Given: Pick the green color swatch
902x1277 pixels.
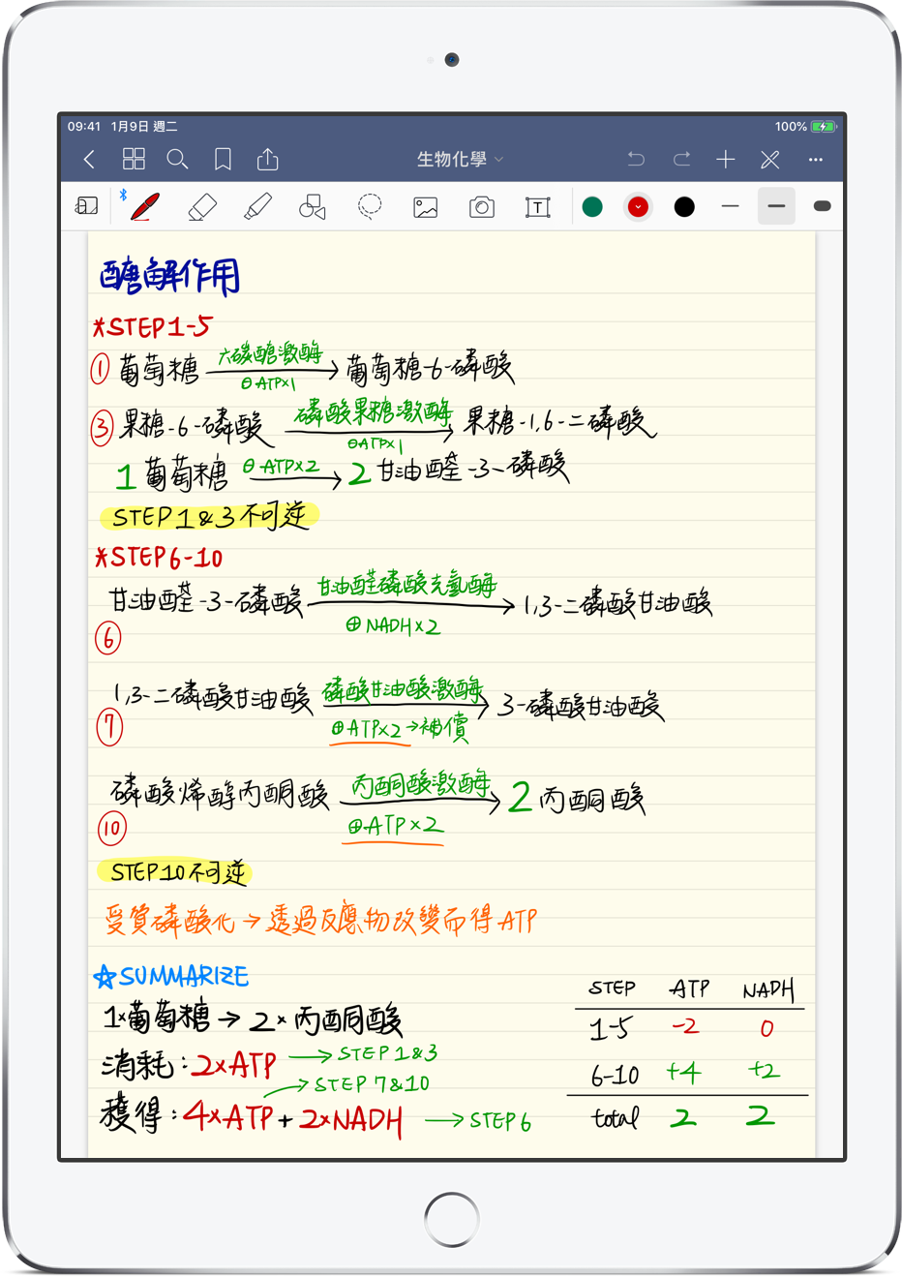Looking at the screenshot, I should coord(592,206).
